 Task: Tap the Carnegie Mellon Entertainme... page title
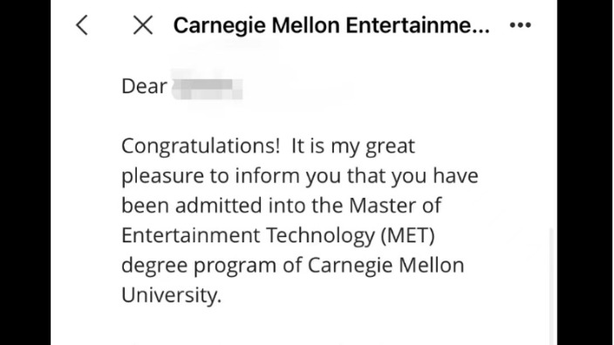point(331,25)
